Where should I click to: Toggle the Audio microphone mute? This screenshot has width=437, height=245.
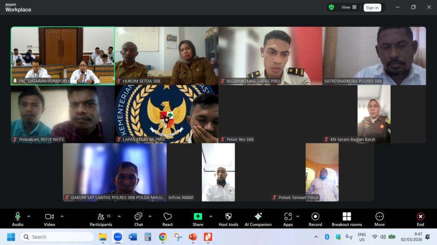click(17, 219)
